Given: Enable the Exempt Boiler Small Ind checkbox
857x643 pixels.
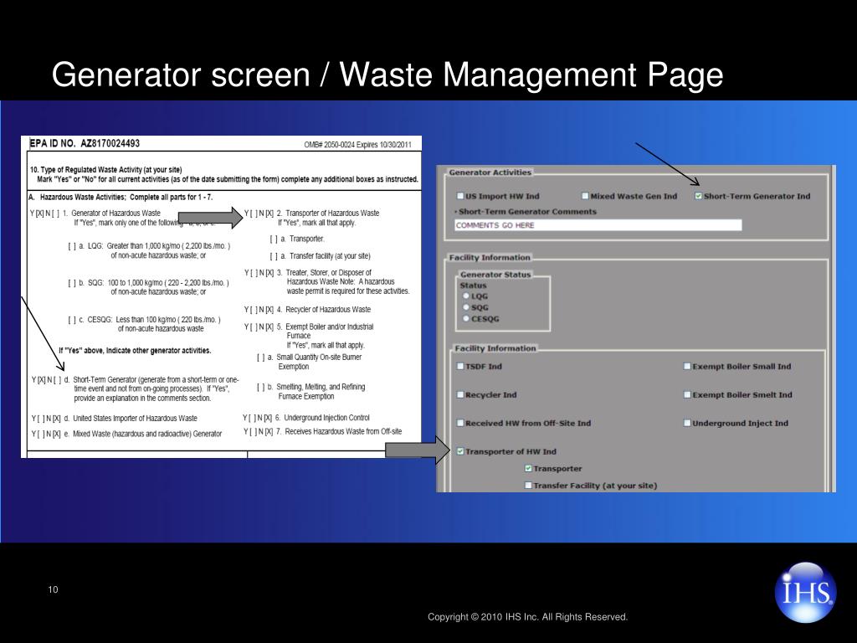Looking at the screenshot, I should coord(687,367).
